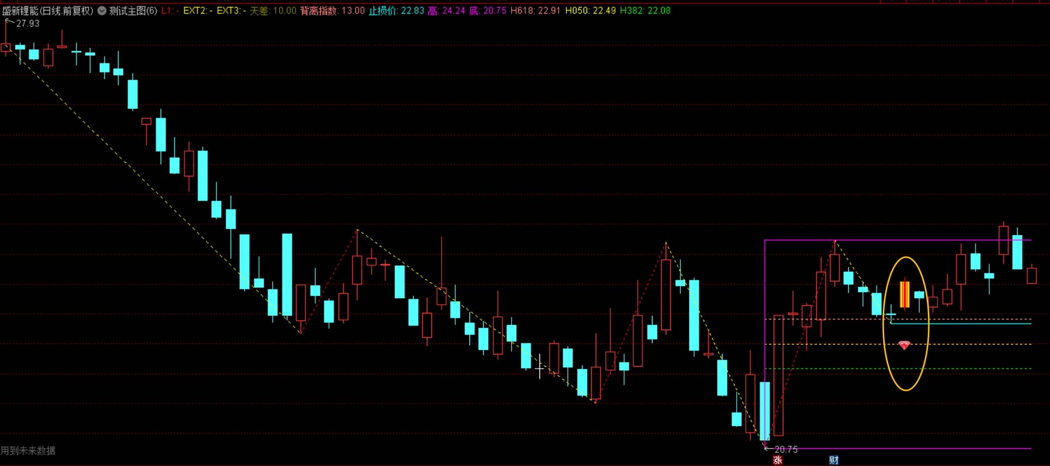
Task: Click the H382: 22.08 readout
Action: click(645, 11)
